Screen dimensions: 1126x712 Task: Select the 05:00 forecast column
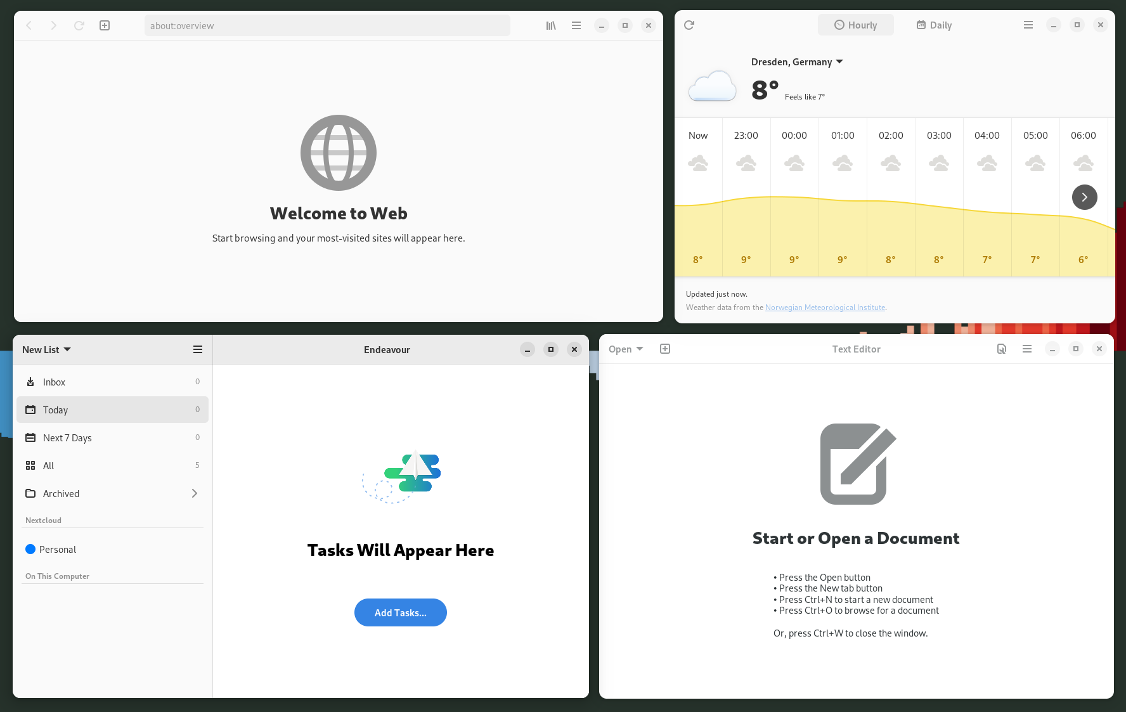pyautogui.click(x=1036, y=197)
